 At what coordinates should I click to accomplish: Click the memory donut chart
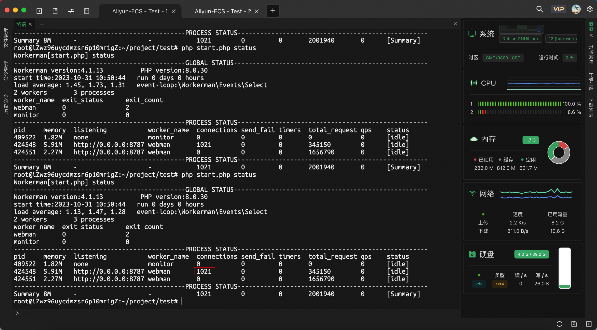[559, 152]
